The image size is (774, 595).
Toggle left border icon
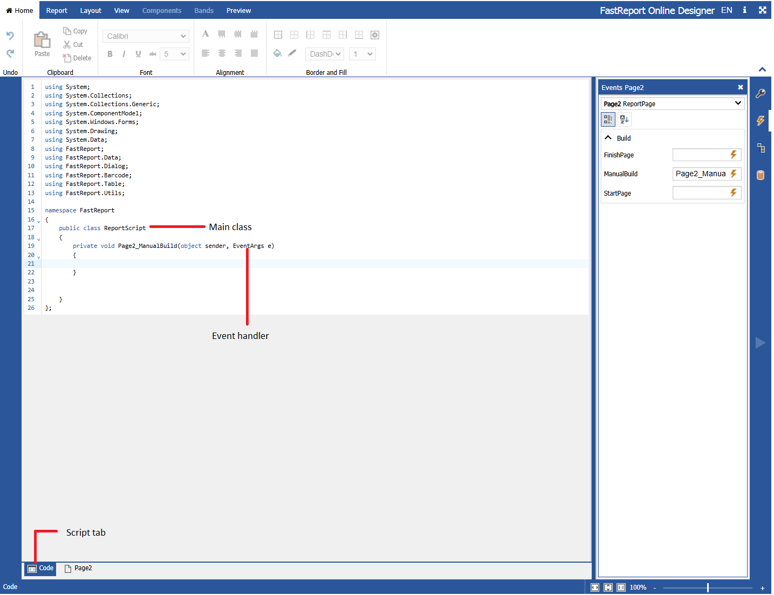click(x=311, y=35)
